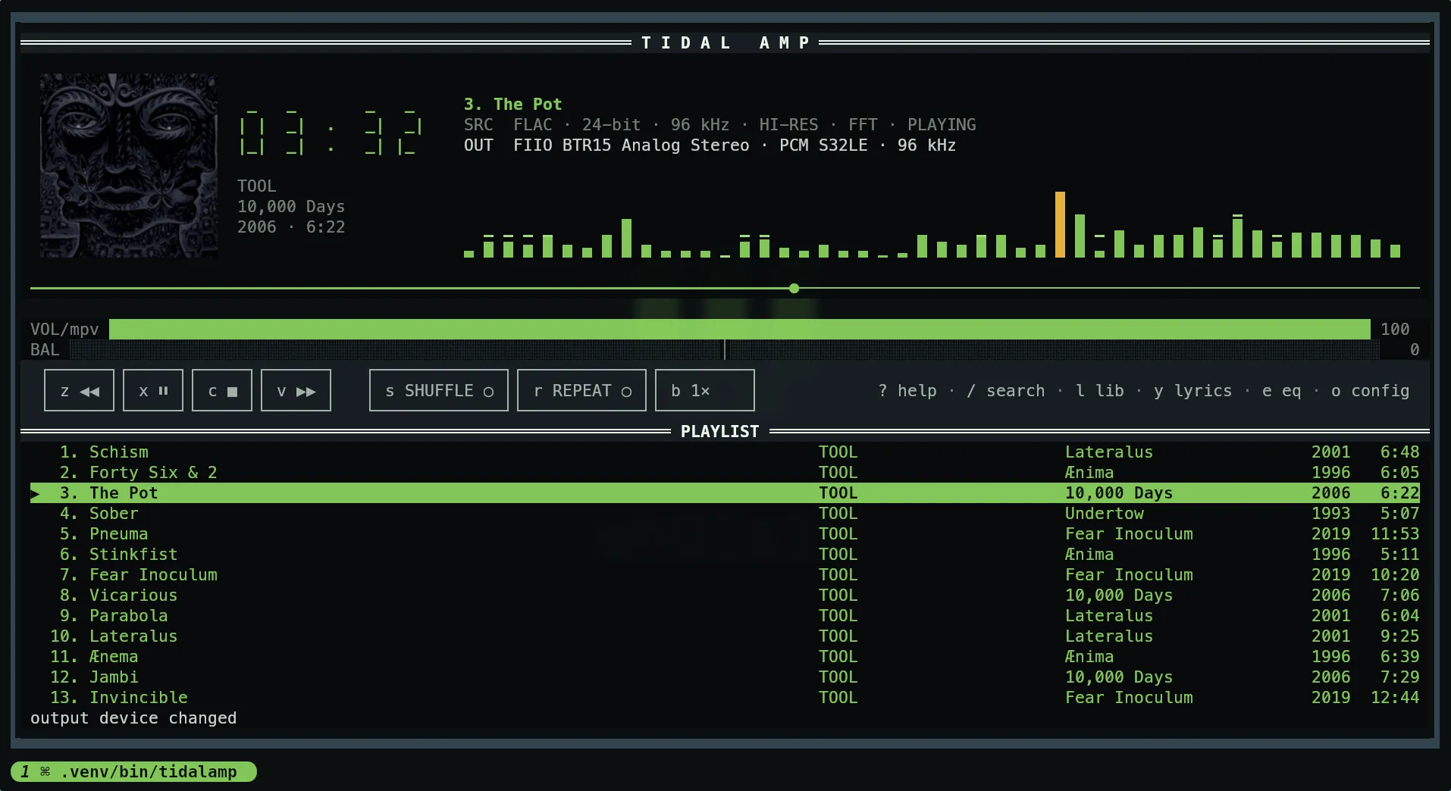This screenshot has height=791, width=1451.
Task: Select playlist track 7. Fear Inoculum
Action: pos(725,574)
